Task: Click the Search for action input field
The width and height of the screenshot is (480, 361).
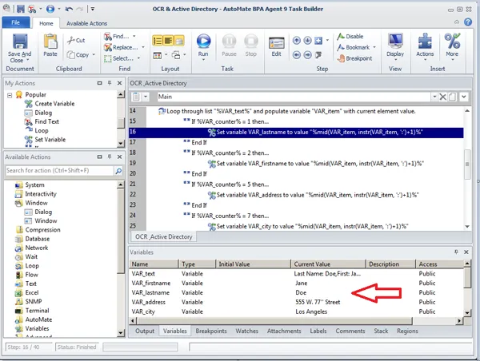Action: (60, 170)
